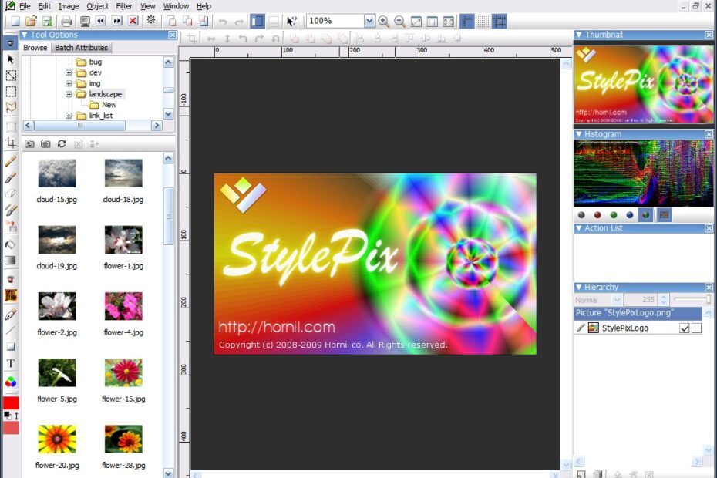Expand the link_list folder in tree
717x478 pixels.
pos(69,116)
